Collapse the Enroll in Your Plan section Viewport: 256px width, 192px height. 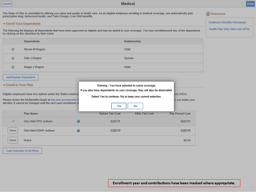[x=4, y=85]
